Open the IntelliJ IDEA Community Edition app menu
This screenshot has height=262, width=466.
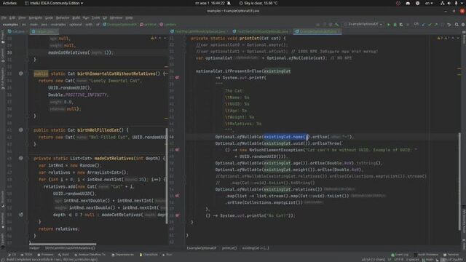pyautogui.click(x=54, y=3)
